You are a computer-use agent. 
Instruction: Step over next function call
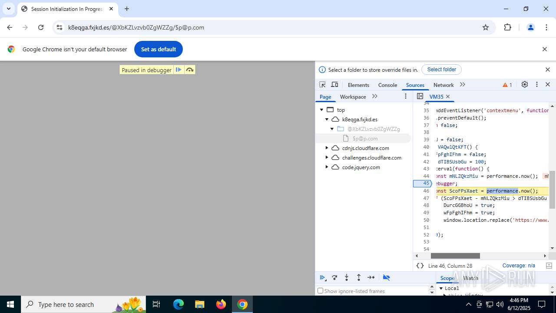click(334, 277)
